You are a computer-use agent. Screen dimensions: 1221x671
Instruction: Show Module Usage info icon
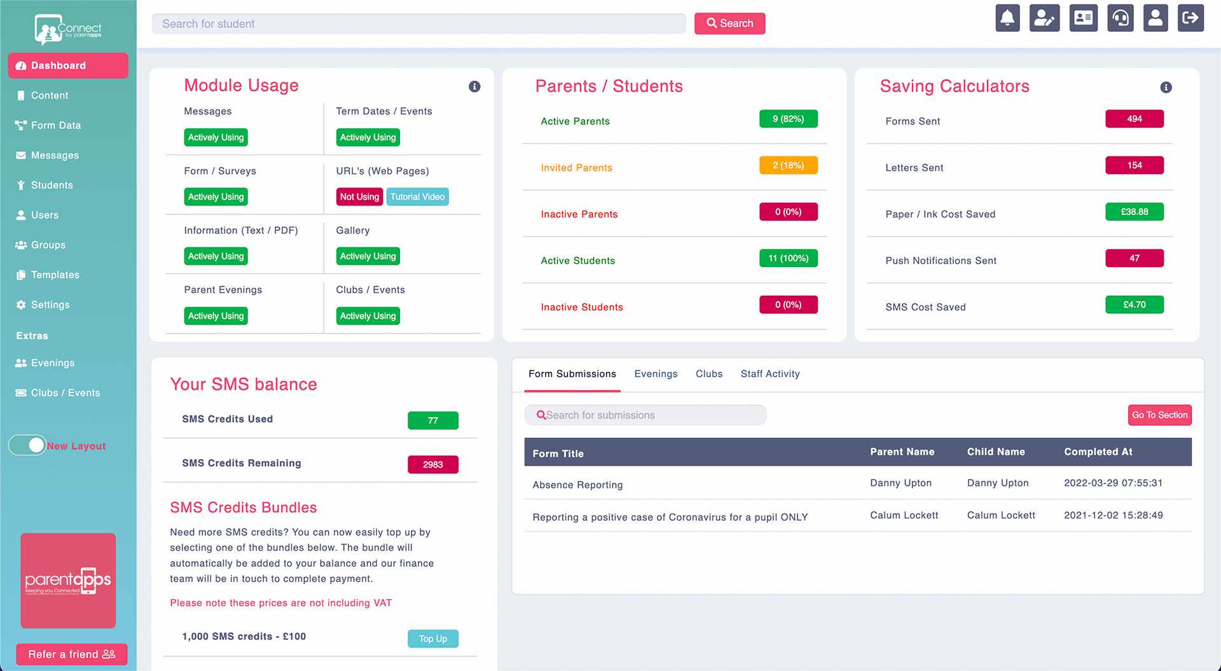coord(474,86)
